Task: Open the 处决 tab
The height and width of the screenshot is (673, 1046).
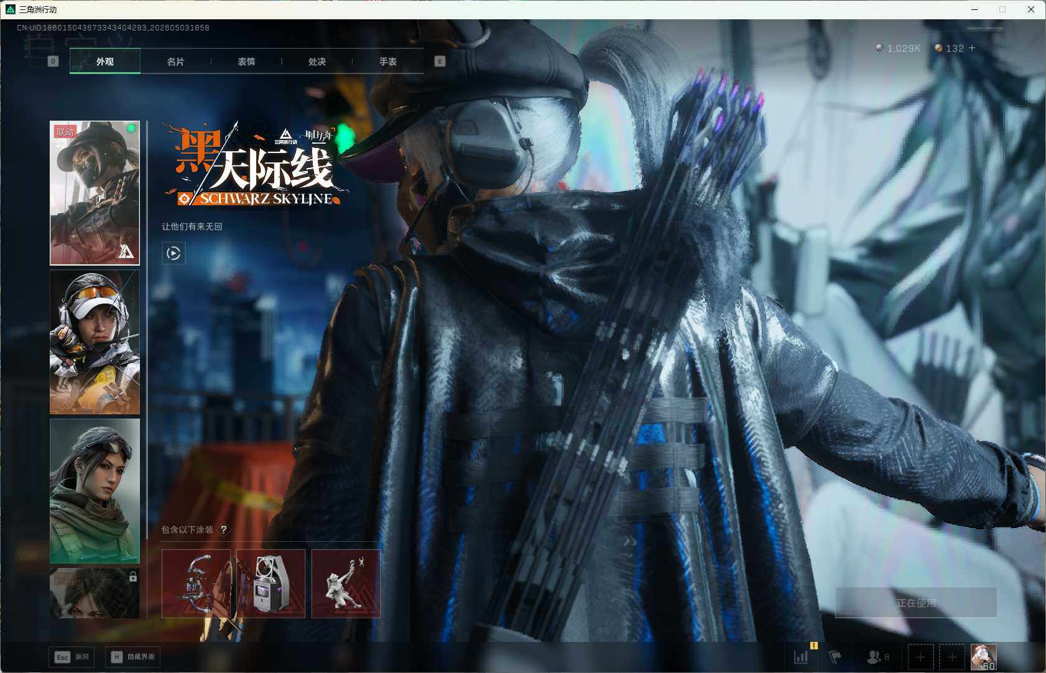Action: click(x=317, y=62)
